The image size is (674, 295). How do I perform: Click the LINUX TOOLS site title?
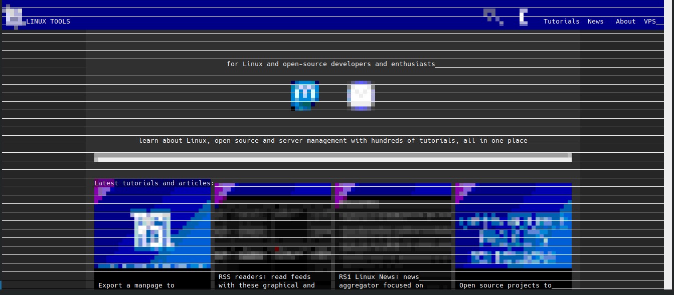pyautogui.click(x=48, y=22)
